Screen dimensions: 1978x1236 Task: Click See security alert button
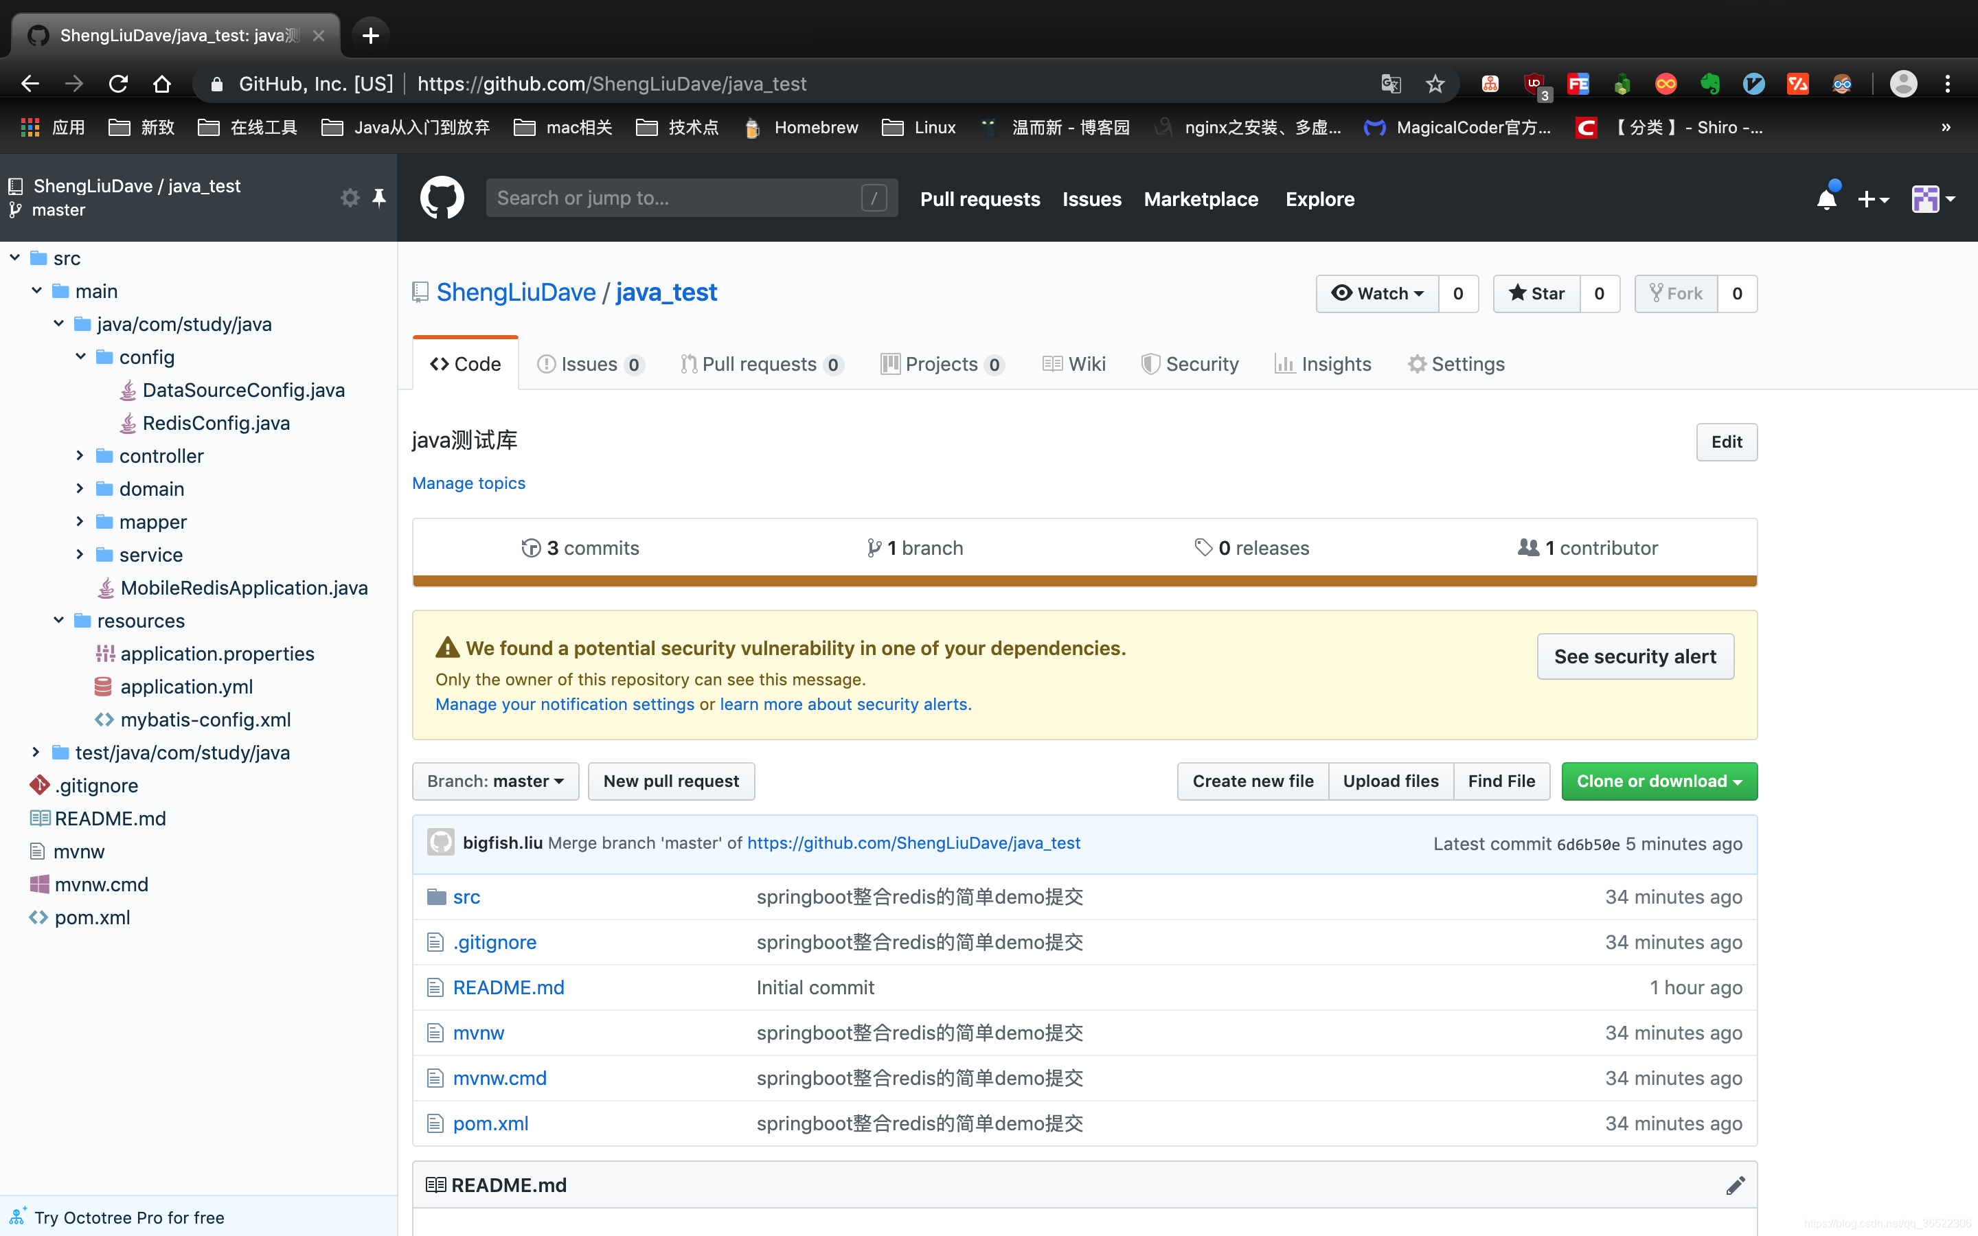pyautogui.click(x=1635, y=655)
